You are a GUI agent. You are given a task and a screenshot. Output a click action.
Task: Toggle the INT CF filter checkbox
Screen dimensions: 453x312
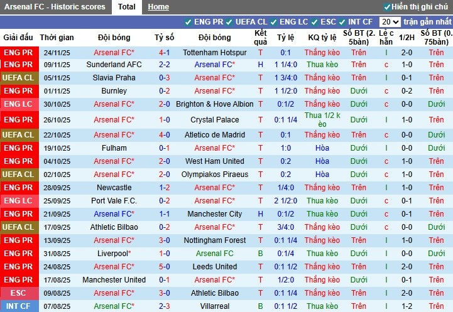[343, 22]
